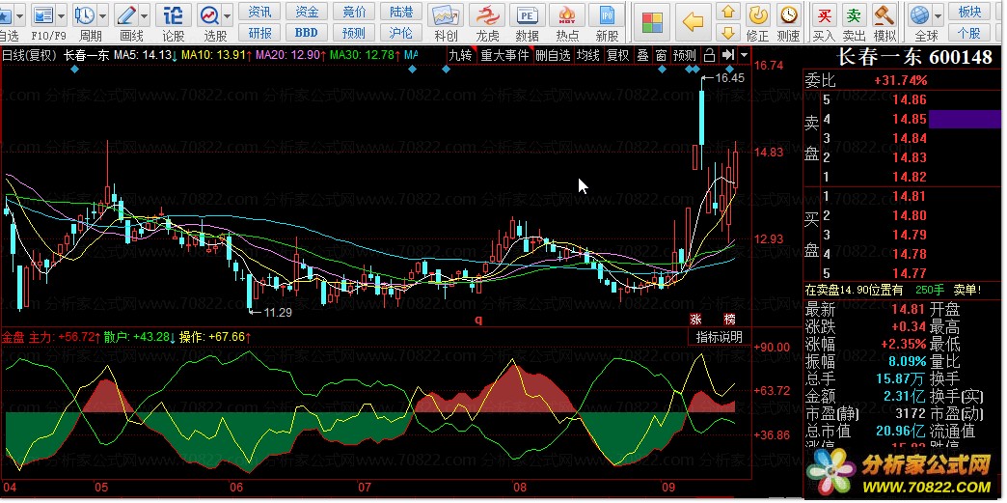Click the 陆港 button
This screenshot has width=1007, height=503.
click(x=401, y=12)
